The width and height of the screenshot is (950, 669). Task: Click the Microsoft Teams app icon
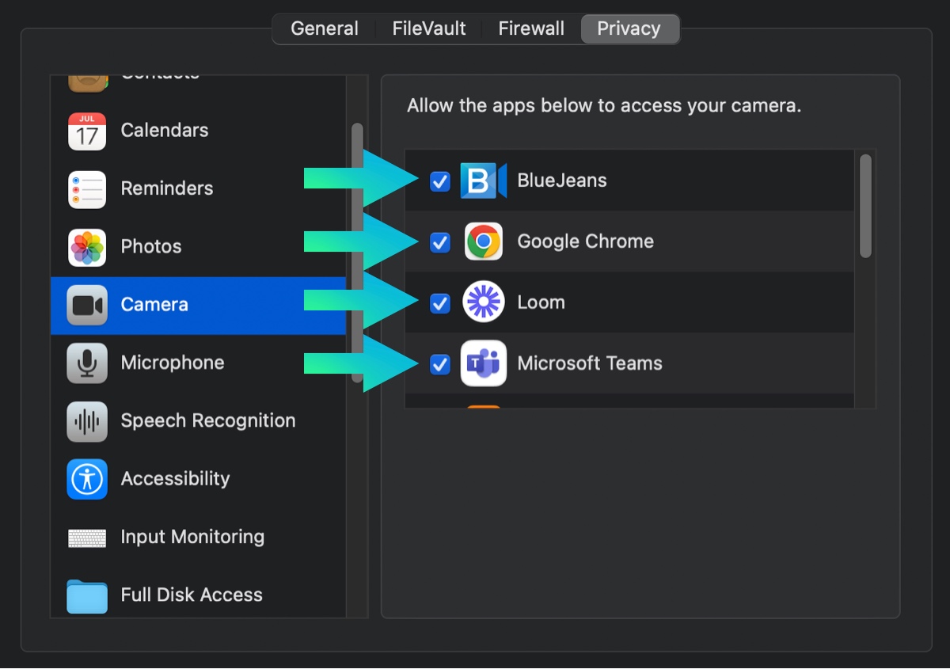[484, 364]
